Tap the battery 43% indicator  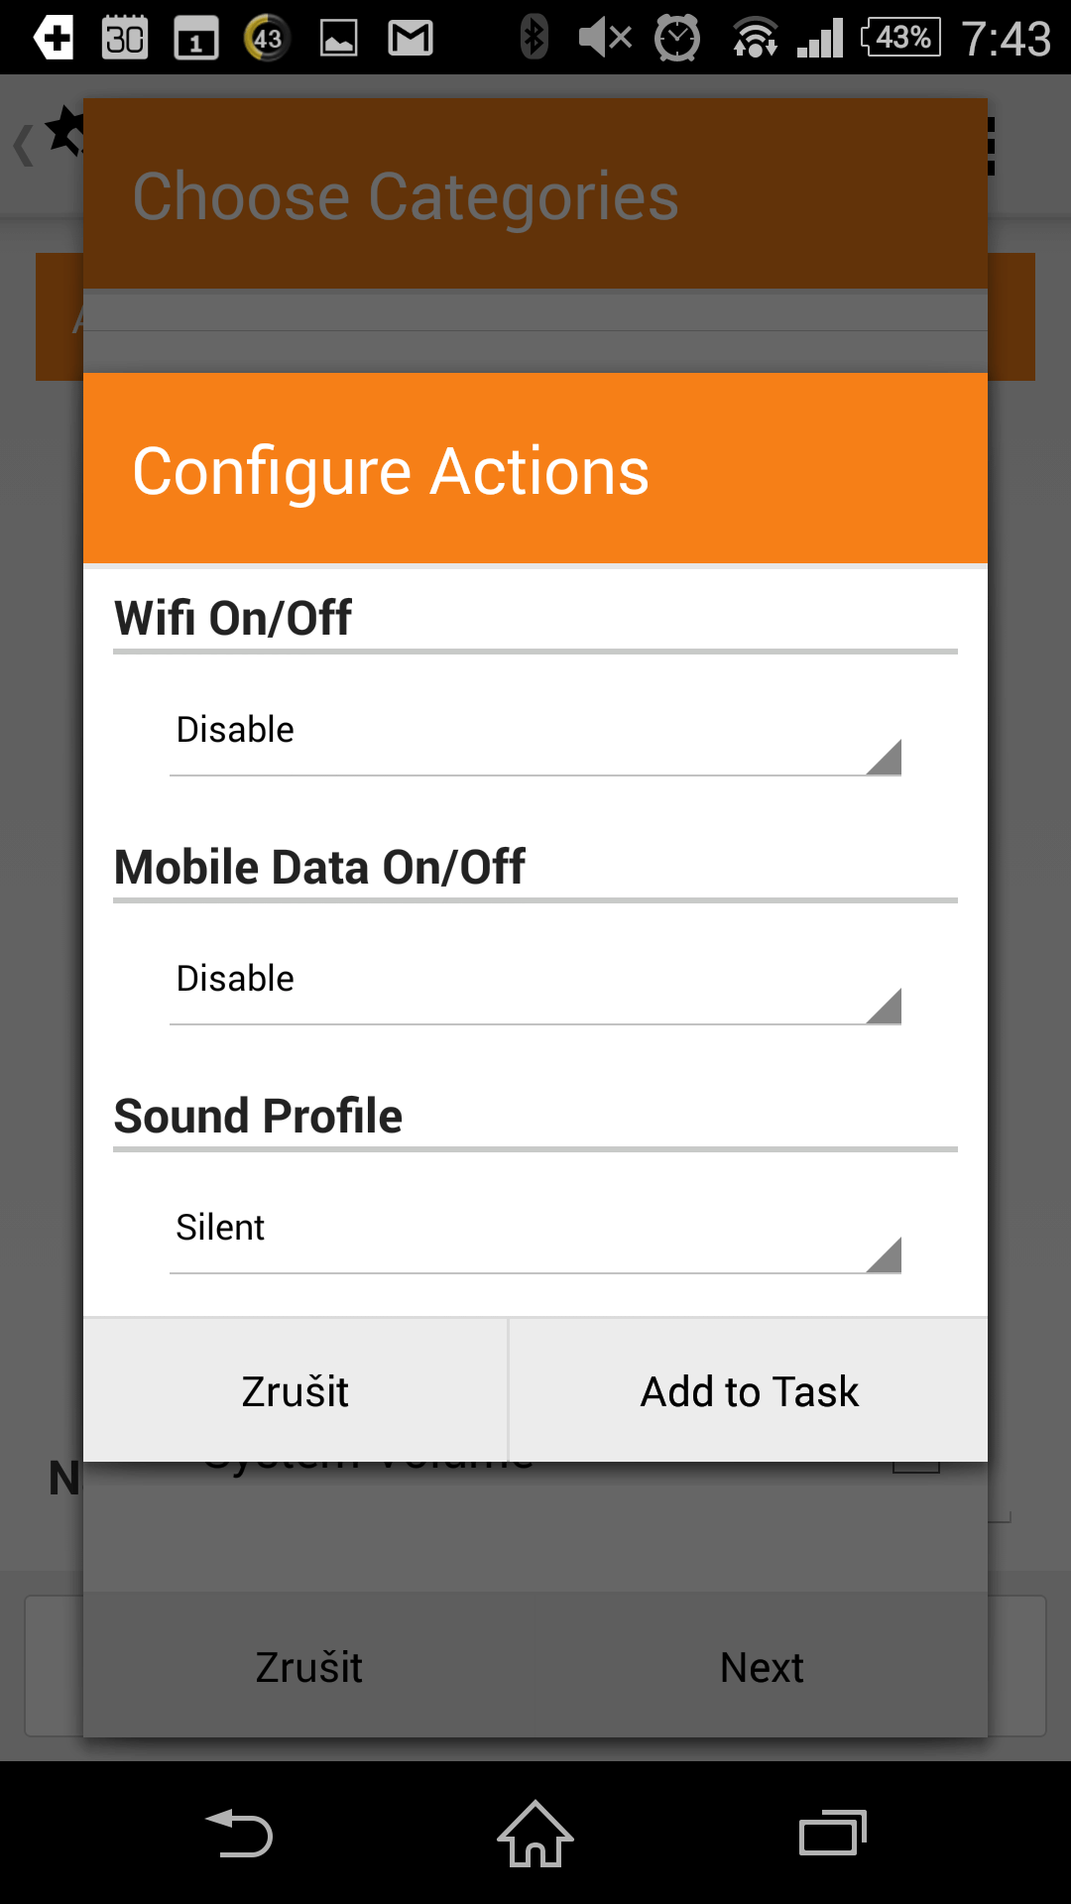pos(901,38)
